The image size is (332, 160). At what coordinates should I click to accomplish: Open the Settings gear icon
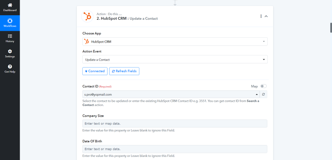pos(10,52)
